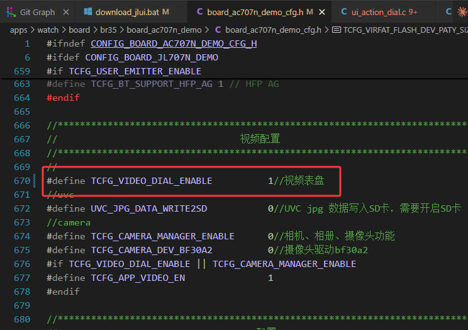The height and width of the screenshot is (330, 468).
Task: Open 'apps' breadcrumb segment
Action: [x=18, y=30]
